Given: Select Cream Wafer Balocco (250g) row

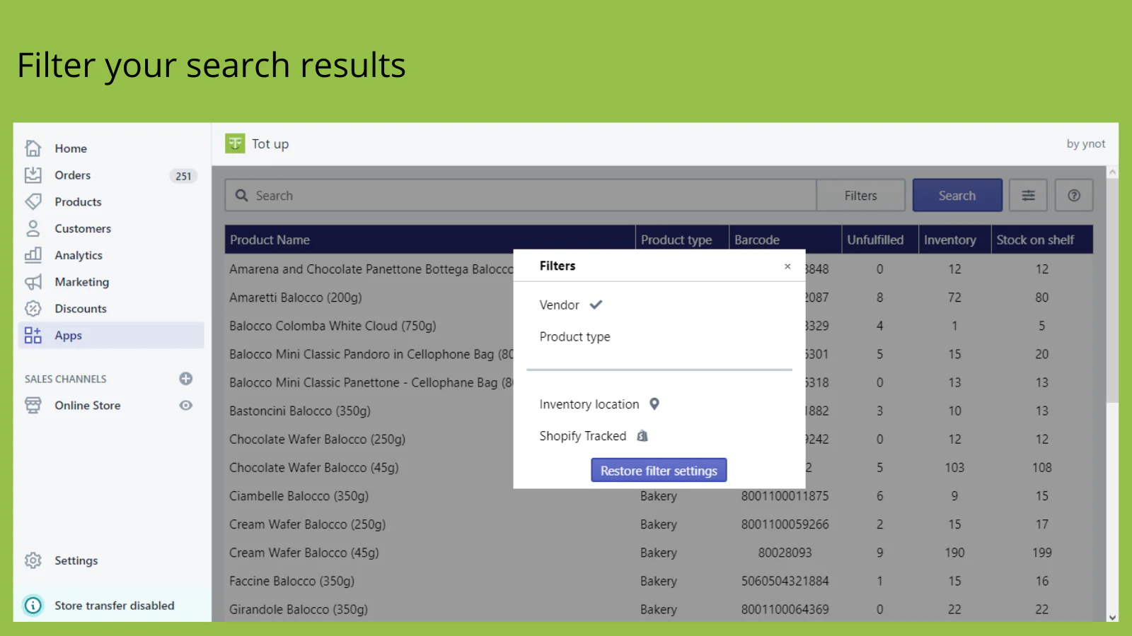Looking at the screenshot, I should click(659, 524).
